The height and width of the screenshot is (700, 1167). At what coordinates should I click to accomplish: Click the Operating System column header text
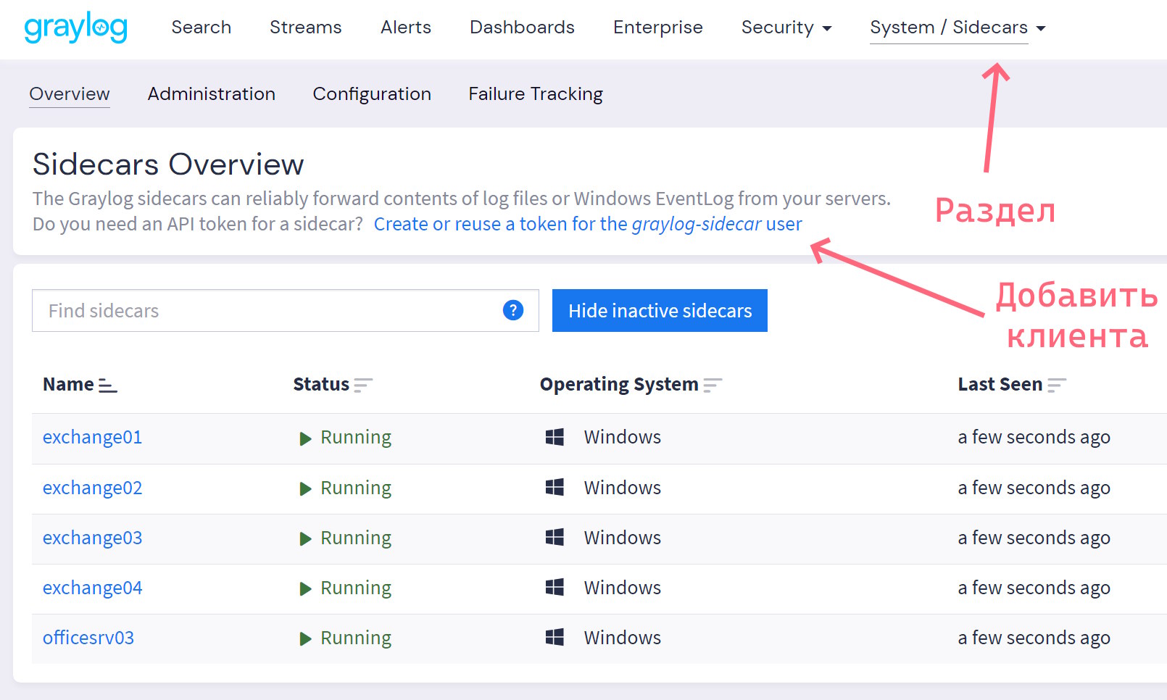tap(619, 384)
